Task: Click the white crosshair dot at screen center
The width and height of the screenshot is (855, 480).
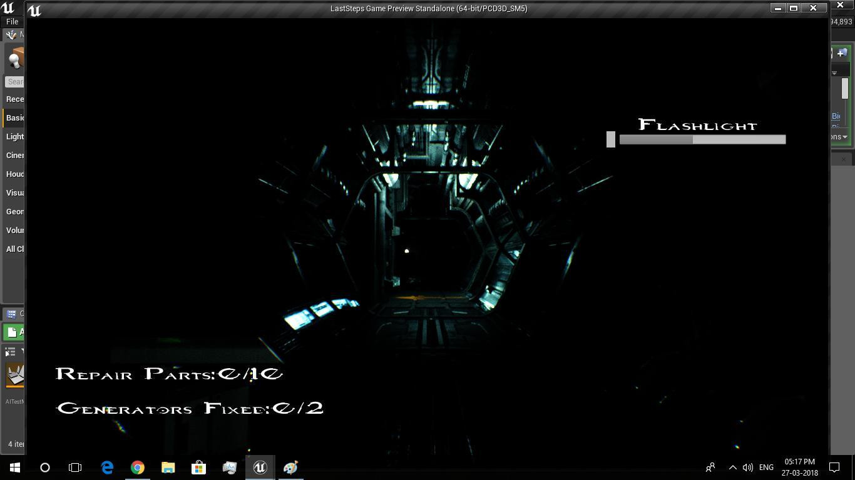Action: coord(407,251)
